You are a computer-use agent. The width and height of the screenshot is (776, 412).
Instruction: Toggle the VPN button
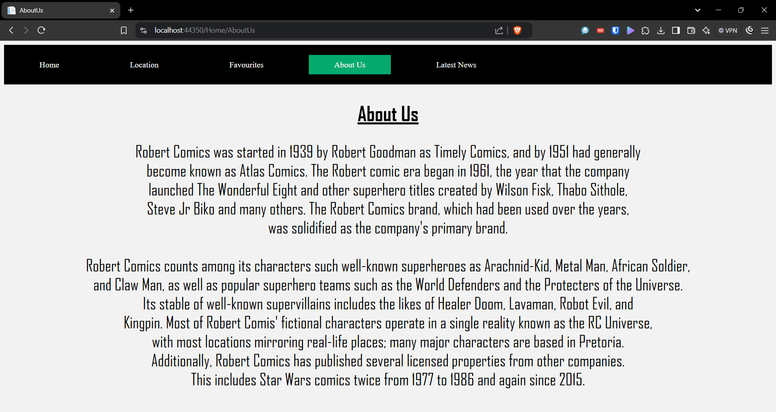728,30
